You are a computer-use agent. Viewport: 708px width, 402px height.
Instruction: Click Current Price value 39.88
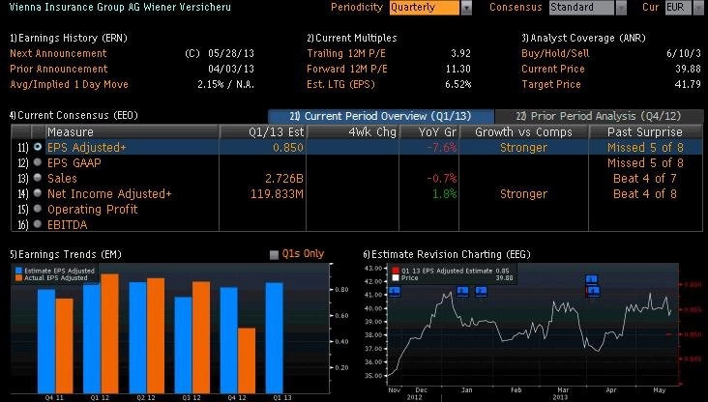688,69
